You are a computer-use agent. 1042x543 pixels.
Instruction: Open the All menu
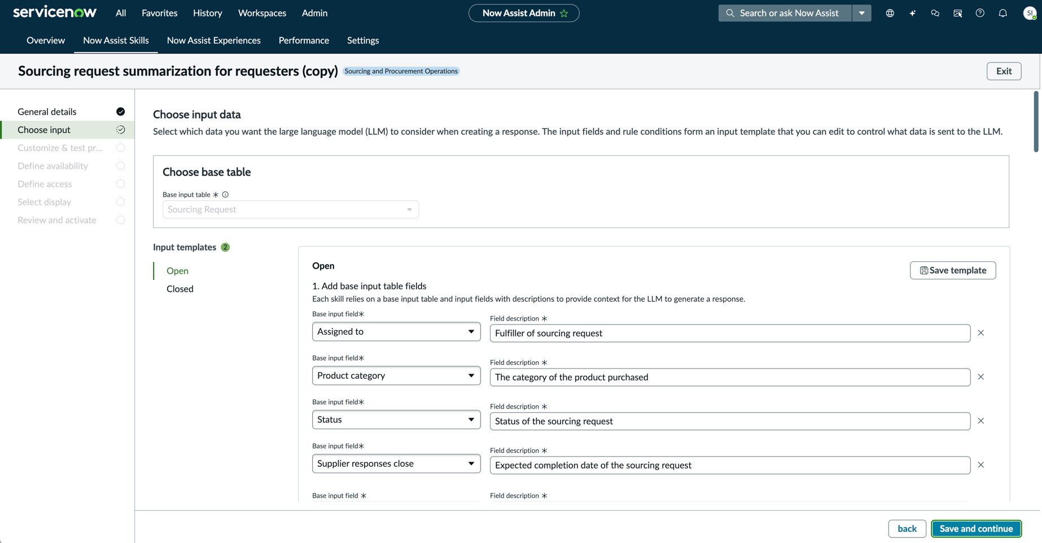121,13
